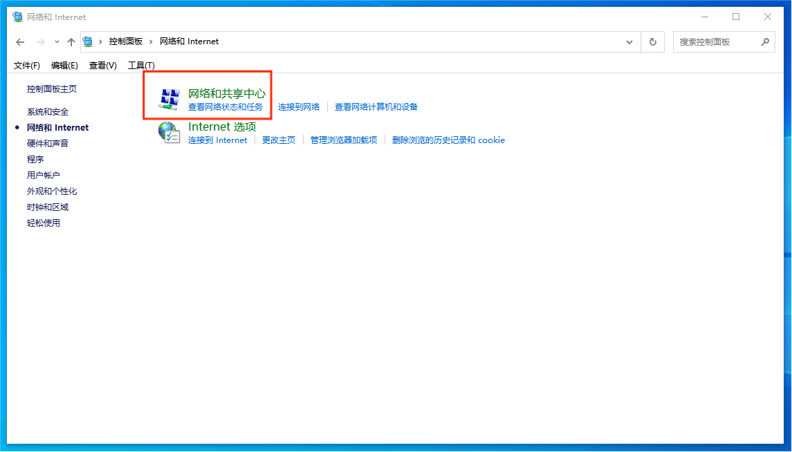Screen dimensions: 792x452
Task: Click the Network and Sharing Center icon
Action: tap(169, 100)
